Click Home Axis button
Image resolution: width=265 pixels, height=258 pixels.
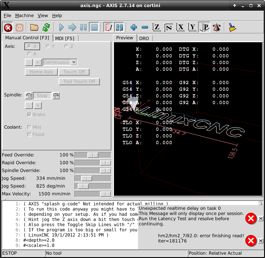[41, 72]
